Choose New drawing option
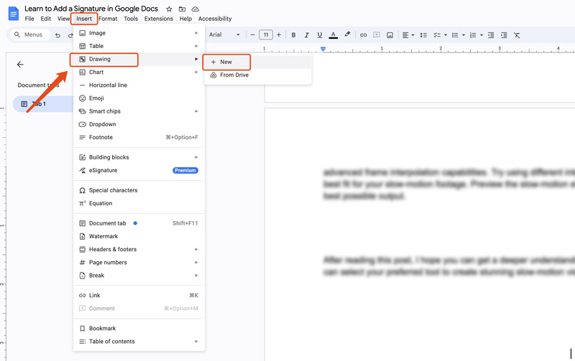575x361 pixels. click(258, 62)
